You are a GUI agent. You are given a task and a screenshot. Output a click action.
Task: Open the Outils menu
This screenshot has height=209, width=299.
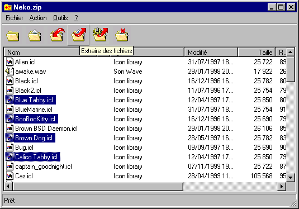60,18
